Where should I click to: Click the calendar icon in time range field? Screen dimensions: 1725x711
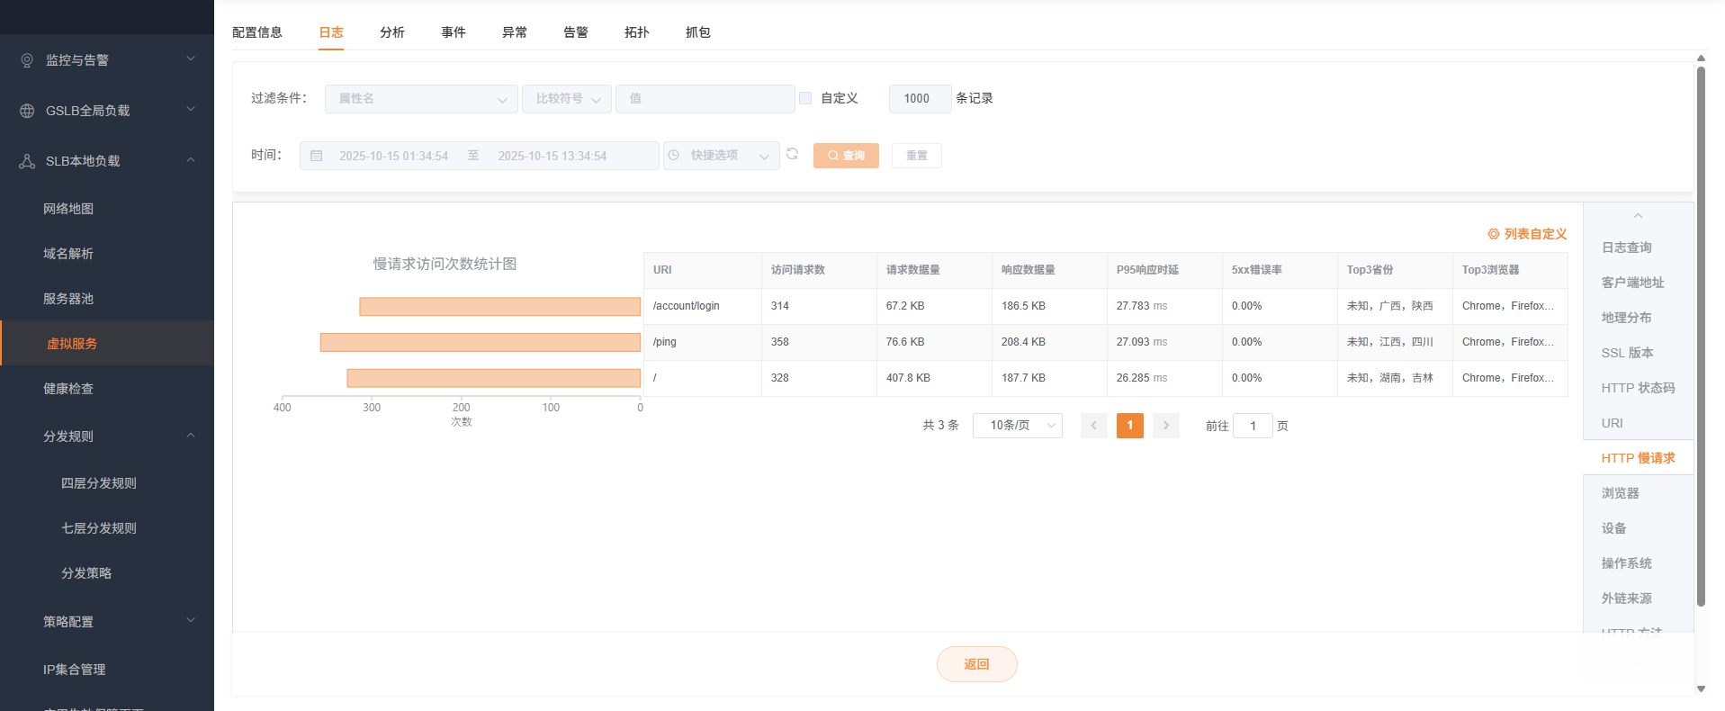coord(317,156)
